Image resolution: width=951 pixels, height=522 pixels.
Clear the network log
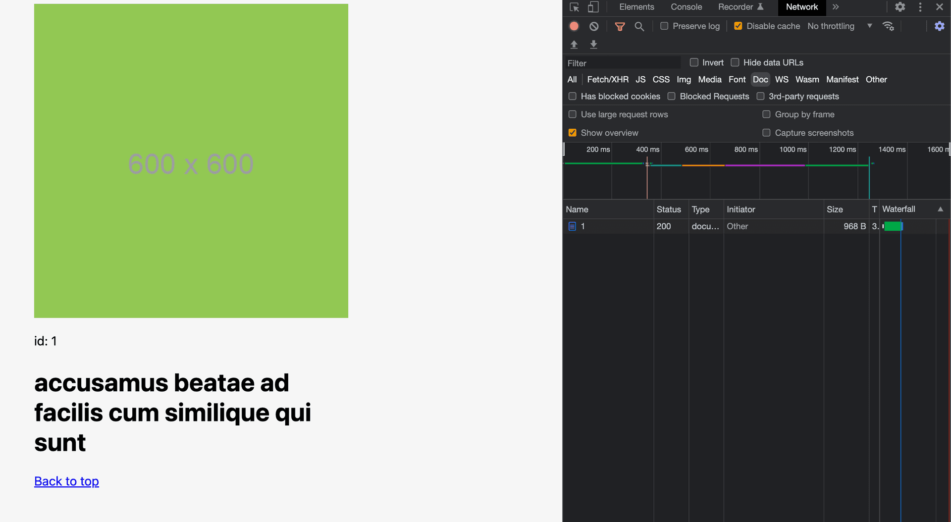pyautogui.click(x=593, y=26)
